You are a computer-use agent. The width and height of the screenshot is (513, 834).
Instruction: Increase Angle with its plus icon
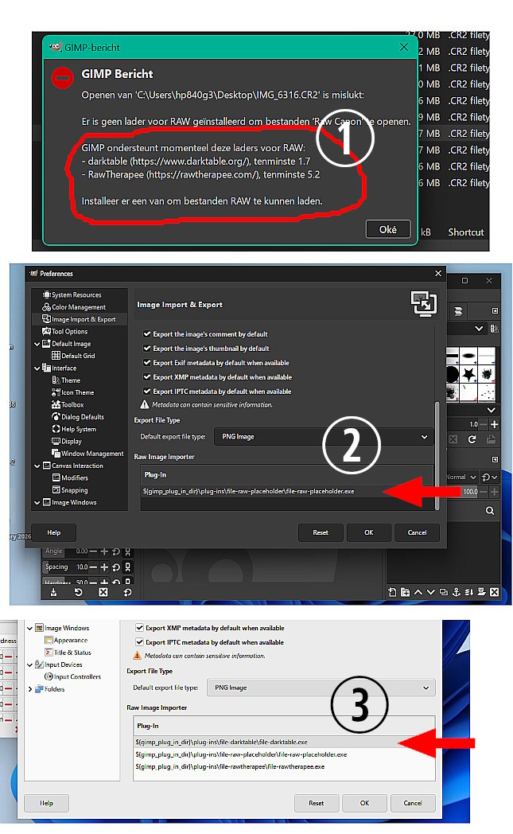click(x=104, y=551)
